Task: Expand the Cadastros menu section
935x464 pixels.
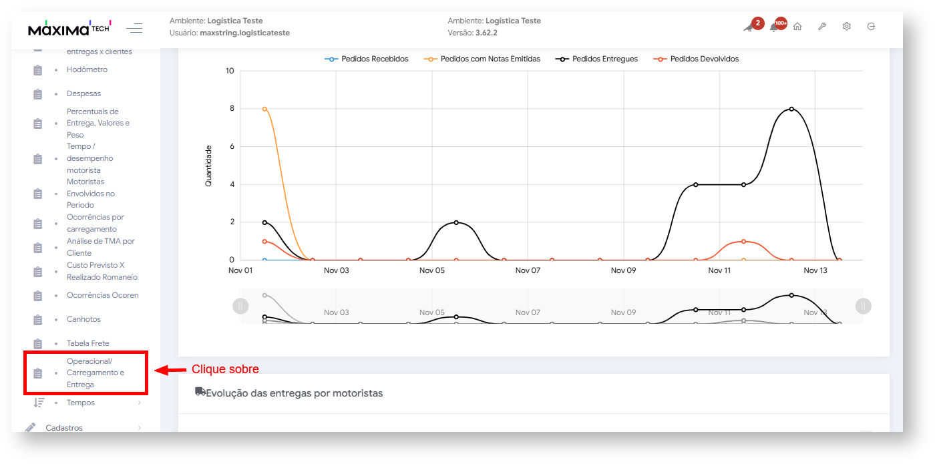Action: (64, 427)
